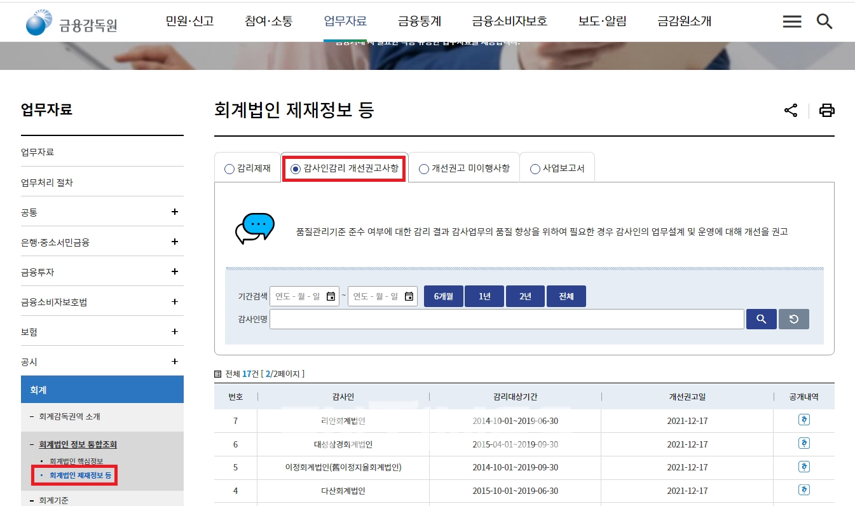Download the disclosure file for 리안회계법인

804,420
